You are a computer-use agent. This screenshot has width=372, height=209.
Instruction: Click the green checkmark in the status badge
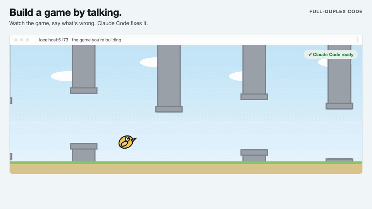click(310, 55)
